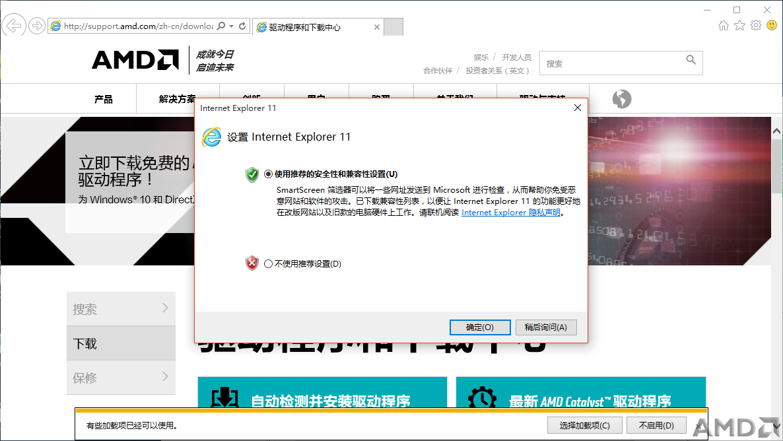Open the 娱乐 link

click(x=481, y=57)
